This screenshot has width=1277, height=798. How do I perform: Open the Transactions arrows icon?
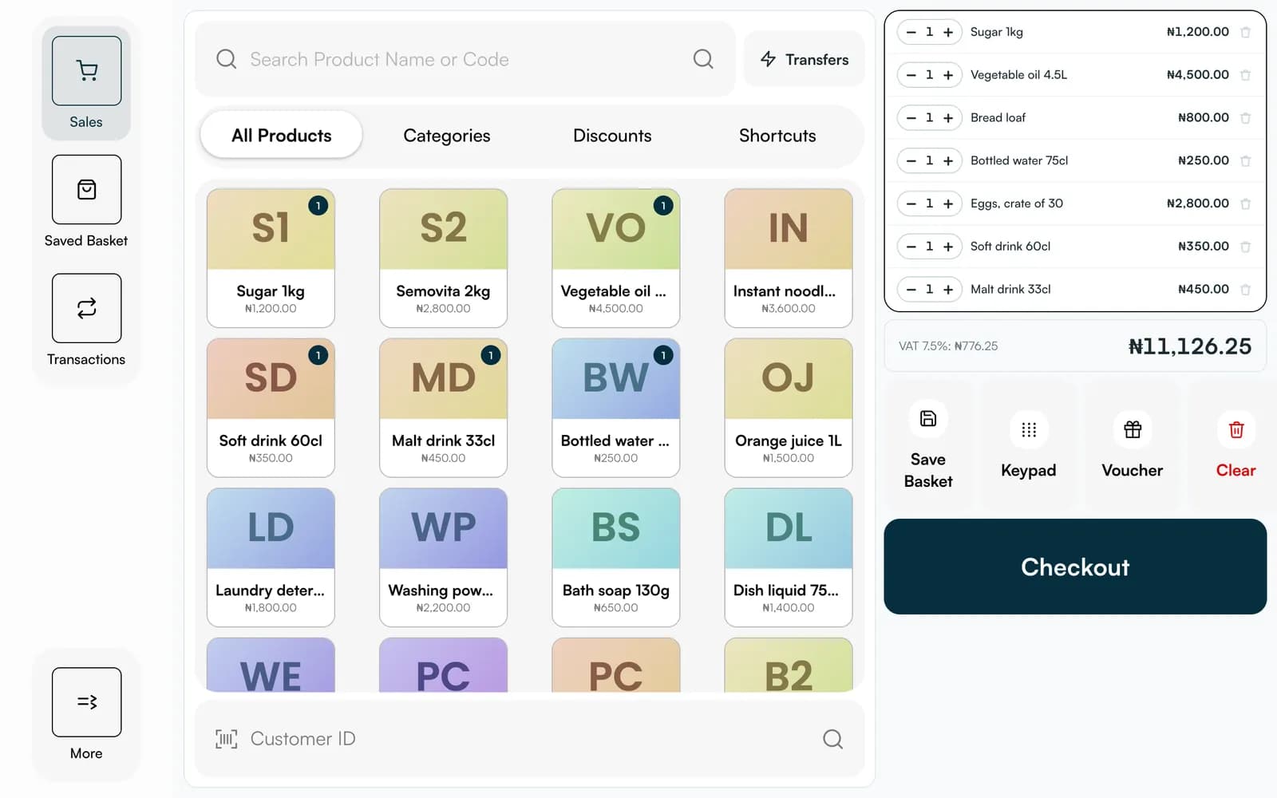[86, 308]
